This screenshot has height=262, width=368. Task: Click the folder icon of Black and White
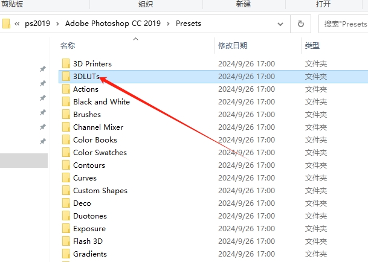(66, 101)
